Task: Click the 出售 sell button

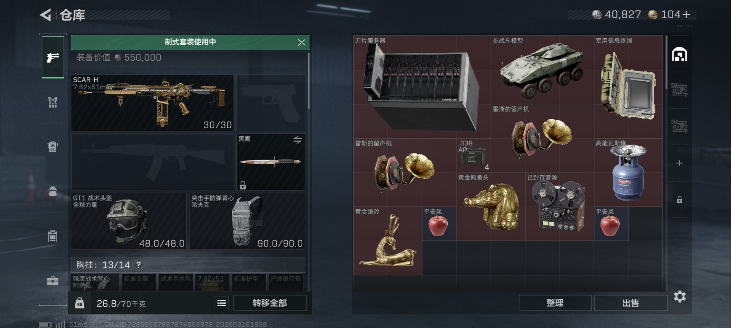Action: click(x=631, y=303)
